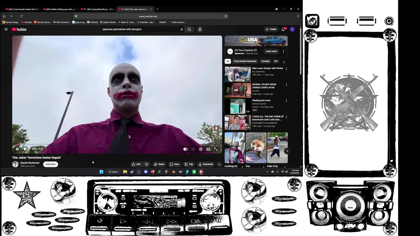Open options for Mountain Dew video
Screen dimensions: 420x236
pos(286,117)
